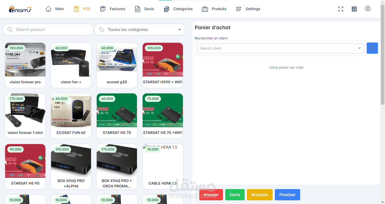
Task: Add ecosat g30 product
Action: point(117,65)
